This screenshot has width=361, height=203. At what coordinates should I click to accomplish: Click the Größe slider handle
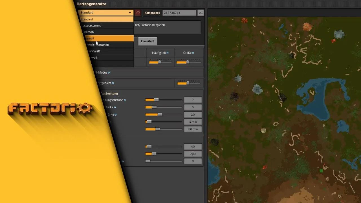tap(188, 62)
